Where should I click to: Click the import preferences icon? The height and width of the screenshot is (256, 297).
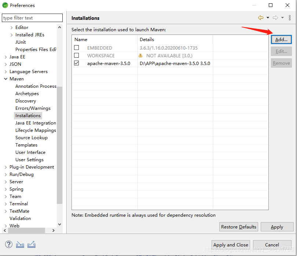(x=20, y=244)
